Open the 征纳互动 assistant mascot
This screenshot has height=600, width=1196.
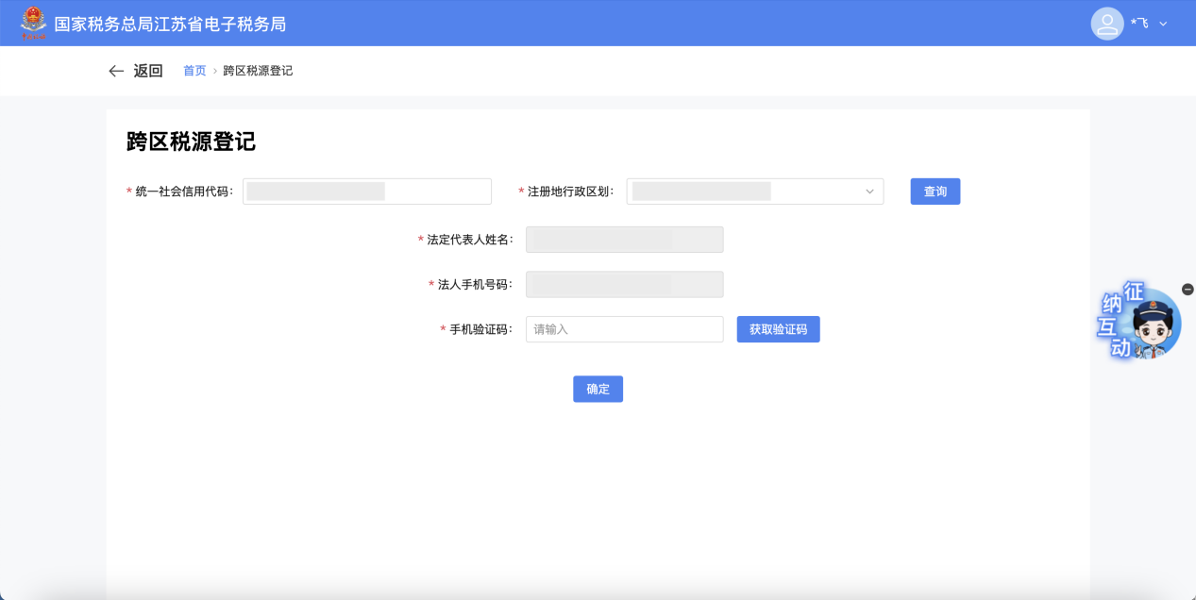point(1142,323)
